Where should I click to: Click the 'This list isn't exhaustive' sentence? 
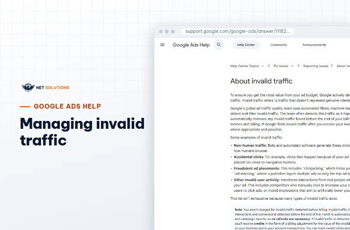pos(284,198)
